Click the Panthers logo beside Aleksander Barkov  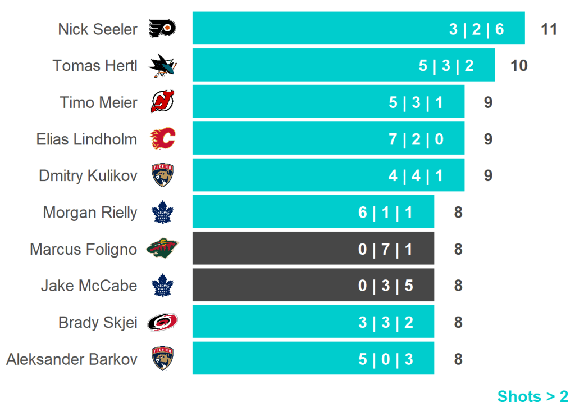[162, 359]
